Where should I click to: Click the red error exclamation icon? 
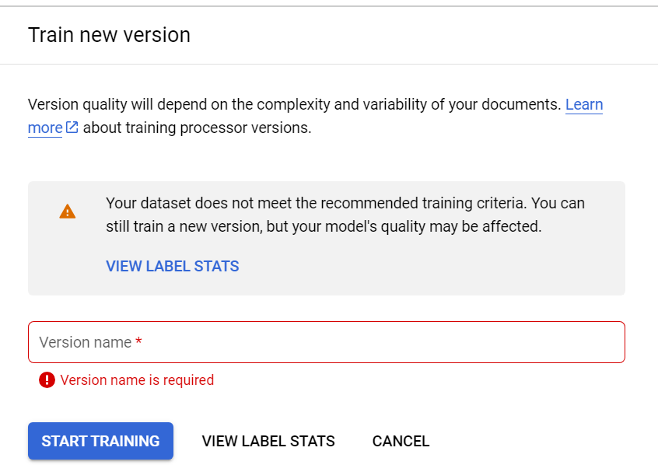(x=47, y=380)
